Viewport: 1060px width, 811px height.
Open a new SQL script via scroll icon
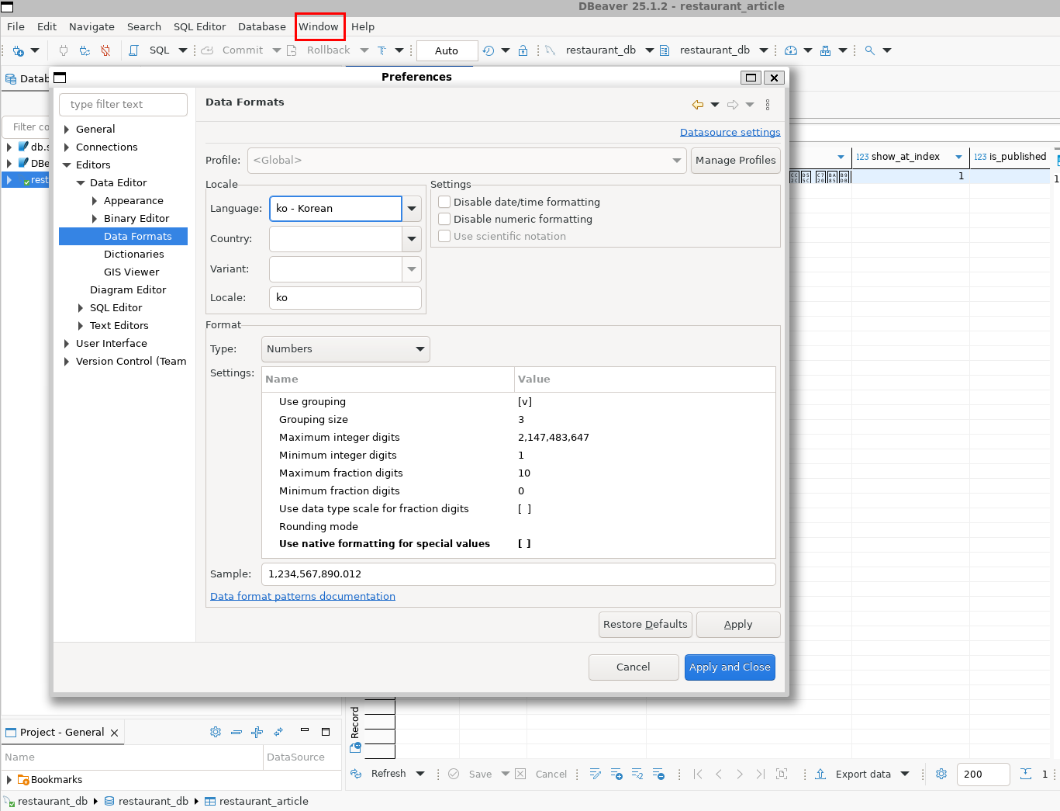[133, 50]
